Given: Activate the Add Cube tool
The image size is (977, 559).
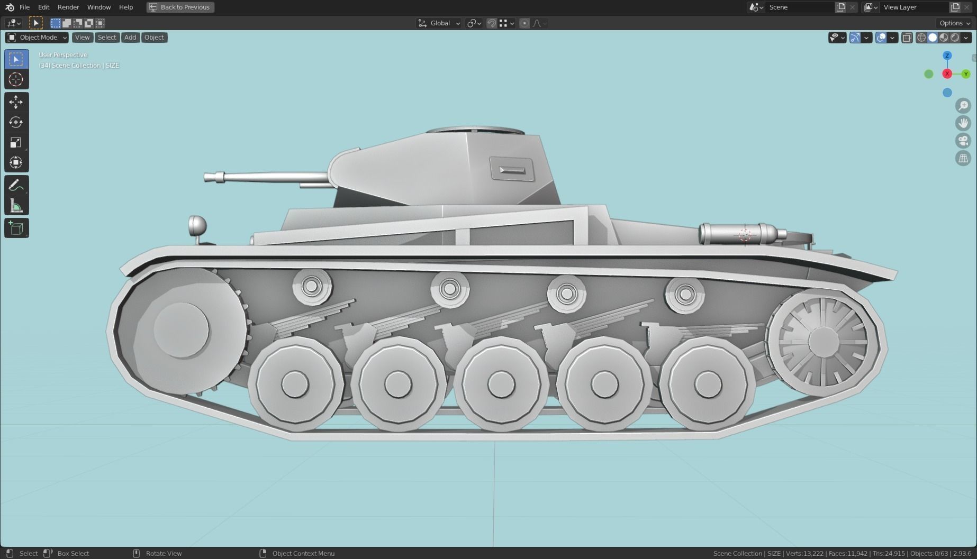Looking at the screenshot, I should [16, 228].
